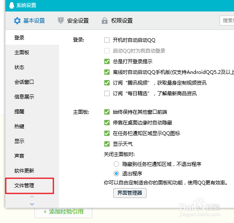Open 信息展示 settings in sidebar
The height and width of the screenshot is (223, 234).
[32, 97]
